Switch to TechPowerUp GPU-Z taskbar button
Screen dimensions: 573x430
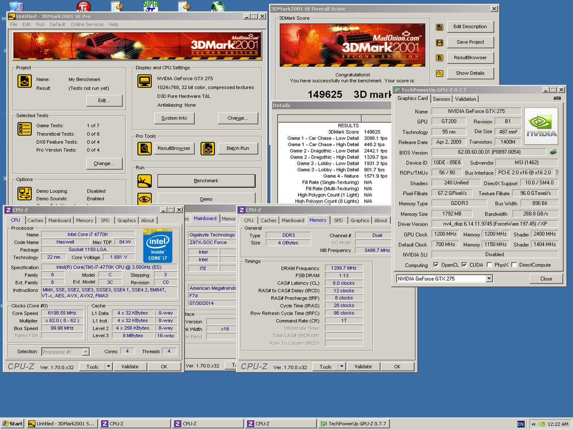point(354,424)
